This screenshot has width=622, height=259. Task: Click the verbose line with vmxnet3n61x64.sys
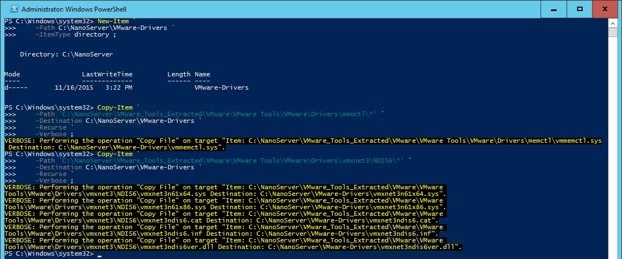tap(225, 194)
